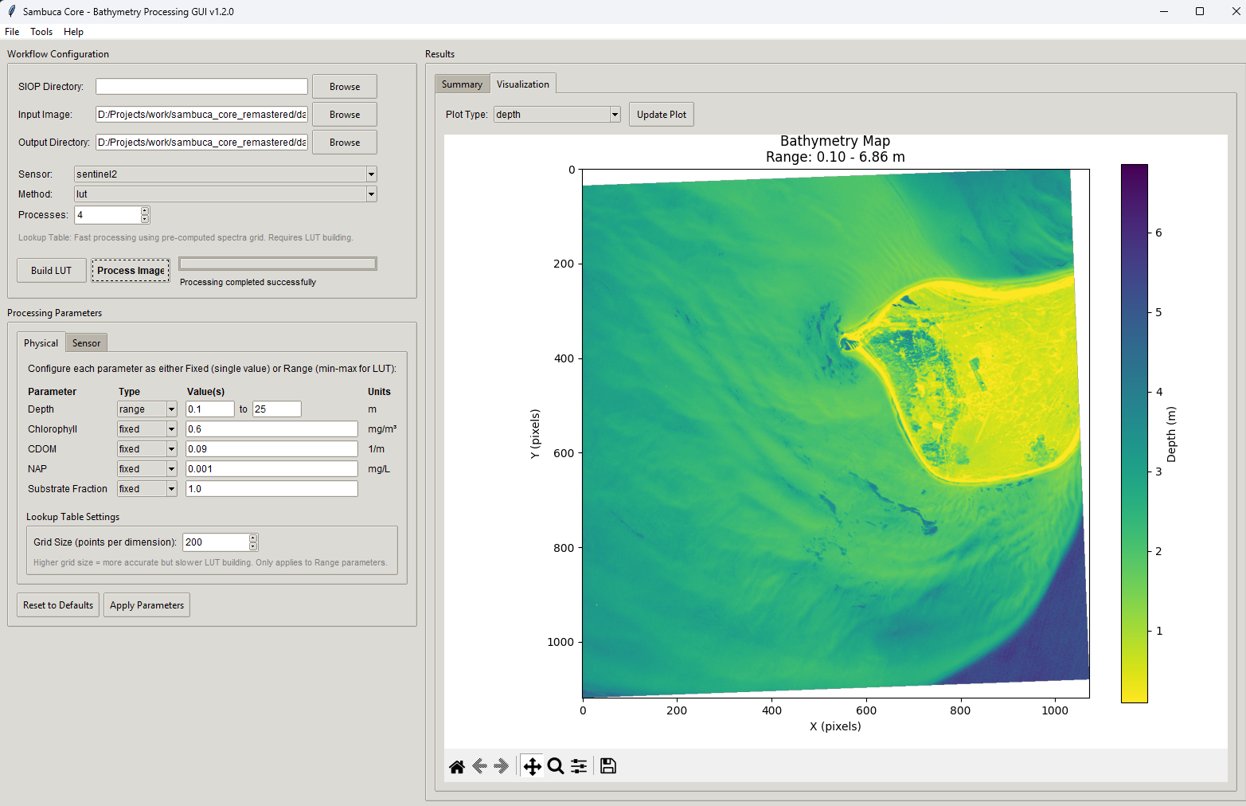Click the Build LUT button
This screenshot has height=806, width=1246.
tap(52, 271)
